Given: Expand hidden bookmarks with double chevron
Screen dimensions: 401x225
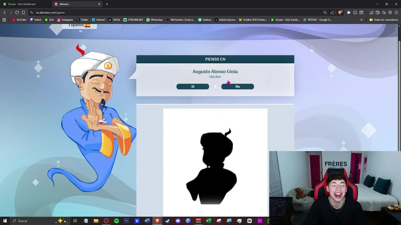Looking at the screenshot, I should (361, 20).
